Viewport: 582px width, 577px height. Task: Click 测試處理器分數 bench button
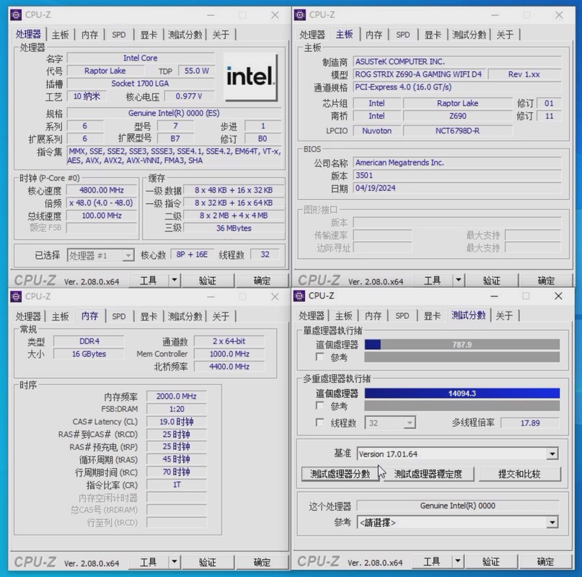[x=340, y=474]
